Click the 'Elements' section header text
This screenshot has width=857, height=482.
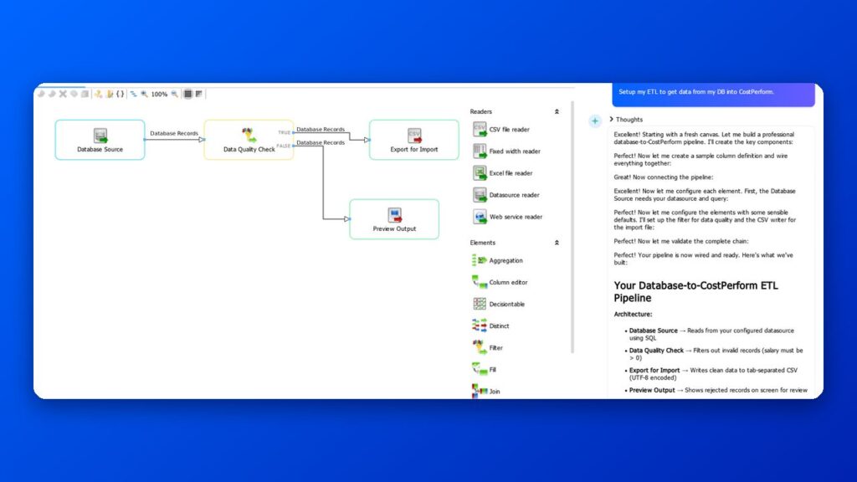click(x=483, y=243)
